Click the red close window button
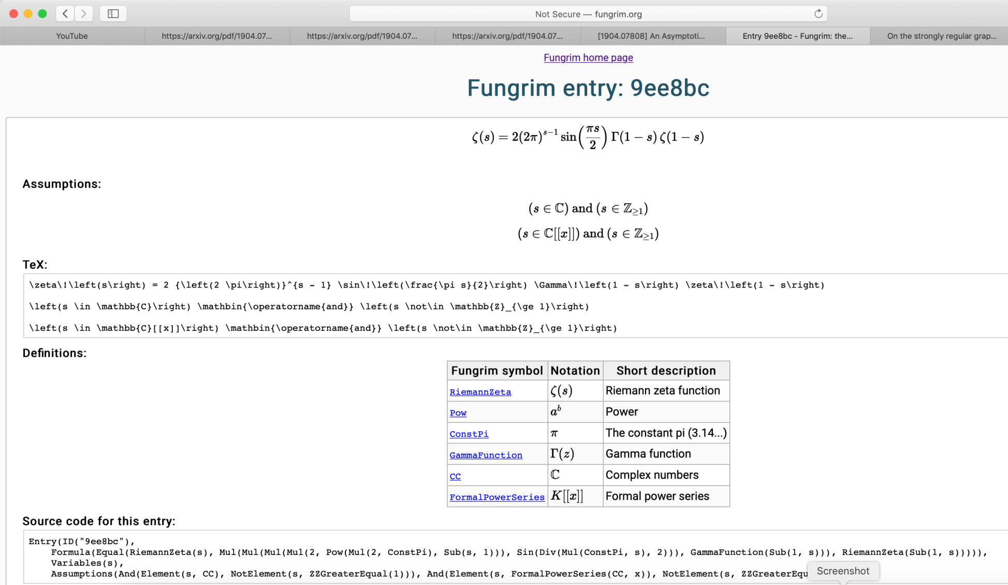This screenshot has width=1008, height=585. click(x=13, y=14)
